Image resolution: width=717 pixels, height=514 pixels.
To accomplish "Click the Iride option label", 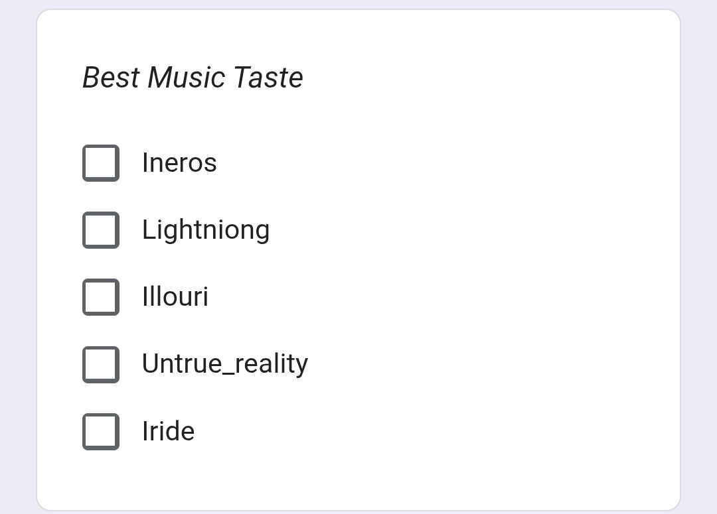I will point(169,432).
